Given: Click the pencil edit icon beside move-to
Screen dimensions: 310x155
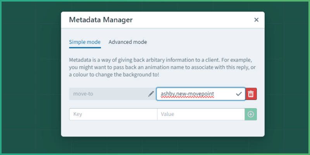Looking at the screenshot, I should (151, 94).
